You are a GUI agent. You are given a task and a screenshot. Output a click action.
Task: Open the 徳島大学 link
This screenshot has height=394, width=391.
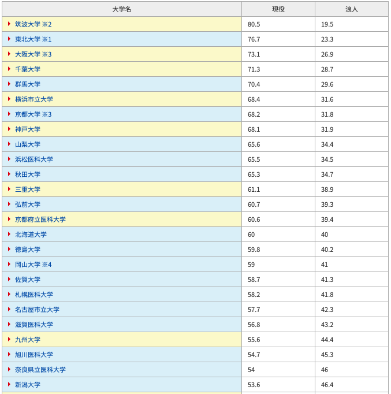(x=28, y=250)
